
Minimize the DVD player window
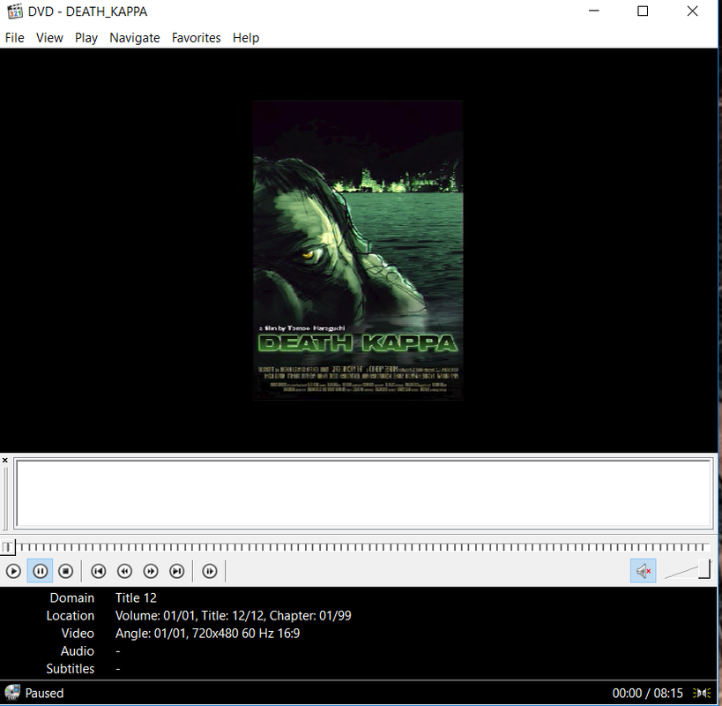(594, 11)
